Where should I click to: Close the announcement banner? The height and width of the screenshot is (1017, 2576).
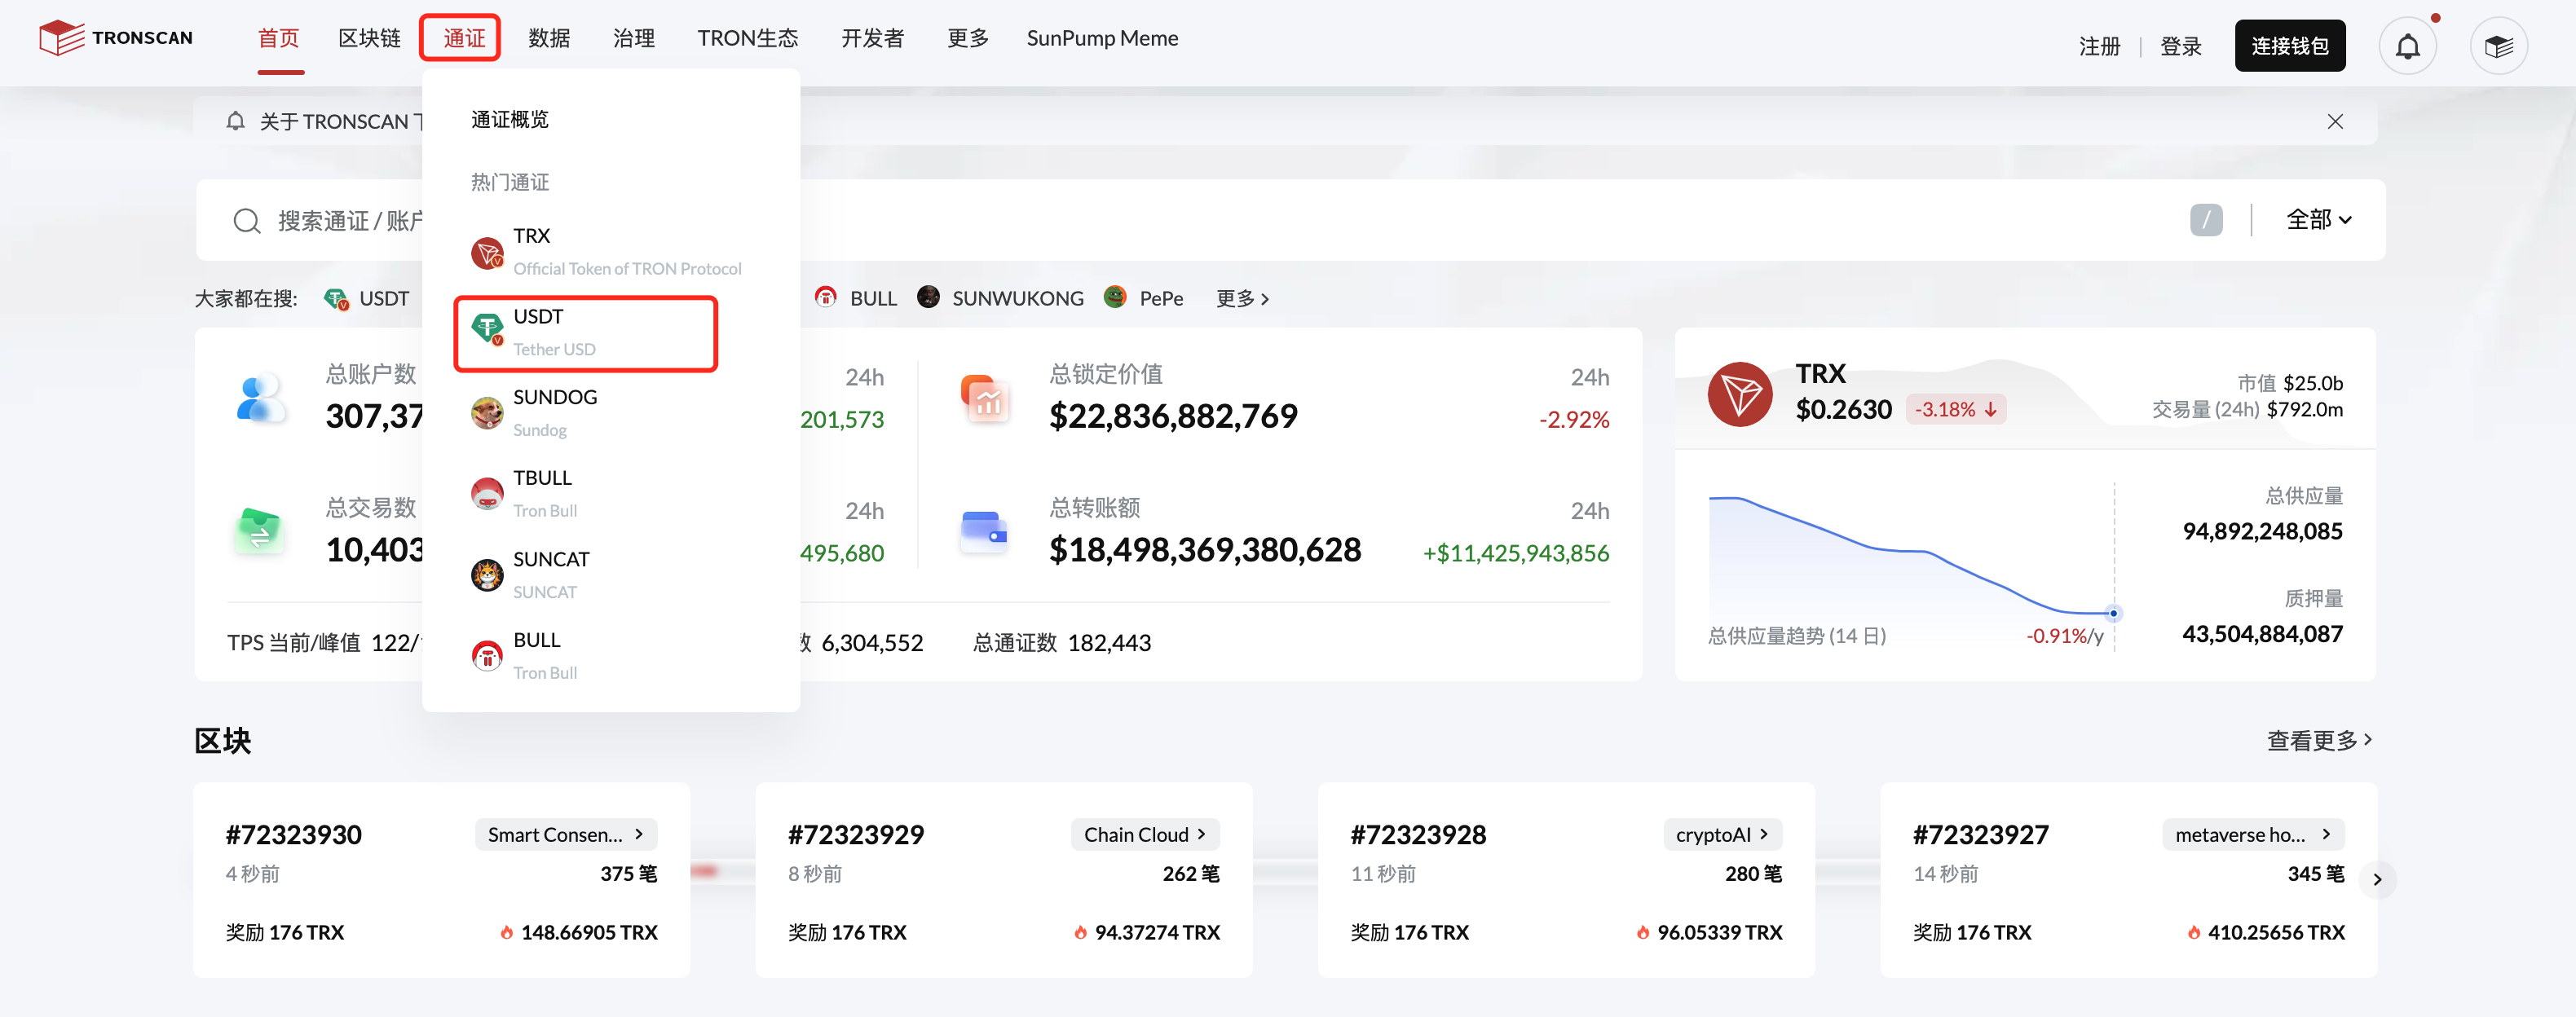(x=2335, y=121)
